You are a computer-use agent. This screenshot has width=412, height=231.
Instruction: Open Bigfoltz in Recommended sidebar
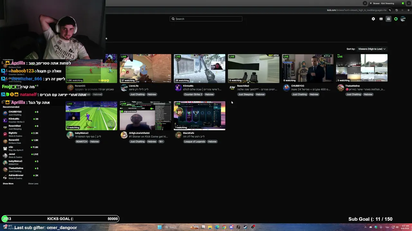coord(20,134)
